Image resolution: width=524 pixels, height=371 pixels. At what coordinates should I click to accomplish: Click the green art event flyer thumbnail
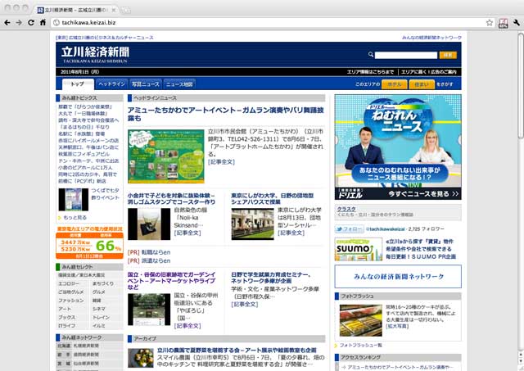point(165,156)
